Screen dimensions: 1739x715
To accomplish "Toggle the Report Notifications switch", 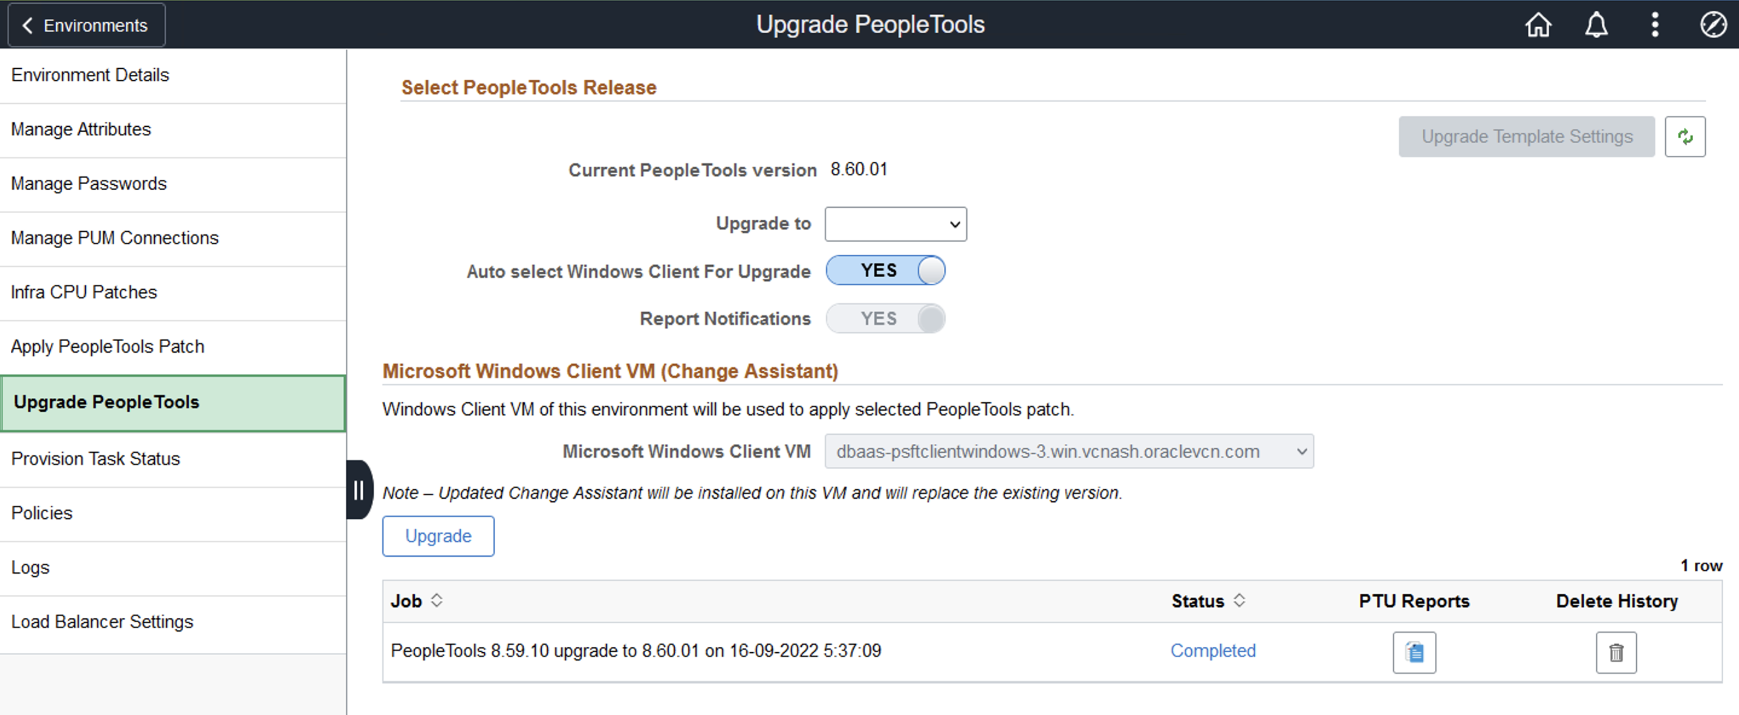I will point(885,318).
